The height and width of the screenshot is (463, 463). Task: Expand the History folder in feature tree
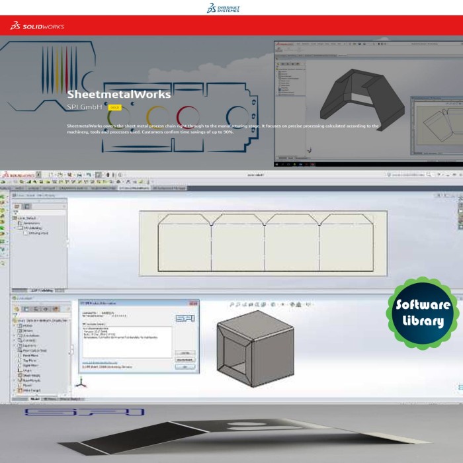click(x=14, y=325)
